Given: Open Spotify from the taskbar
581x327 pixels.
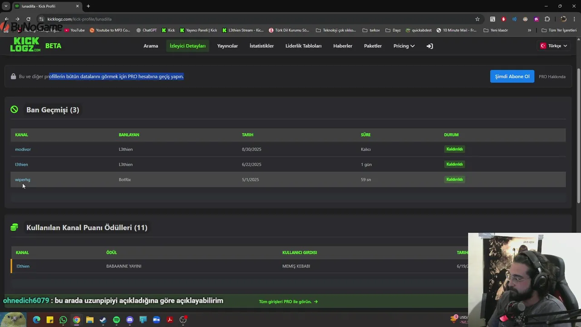Looking at the screenshot, I should [x=116, y=320].
